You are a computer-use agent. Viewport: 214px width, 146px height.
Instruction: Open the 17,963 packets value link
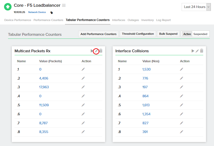44,87
